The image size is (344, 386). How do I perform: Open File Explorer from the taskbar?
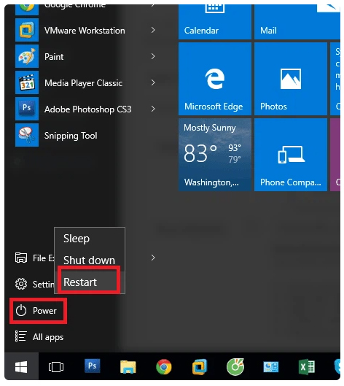click(128, 367)
